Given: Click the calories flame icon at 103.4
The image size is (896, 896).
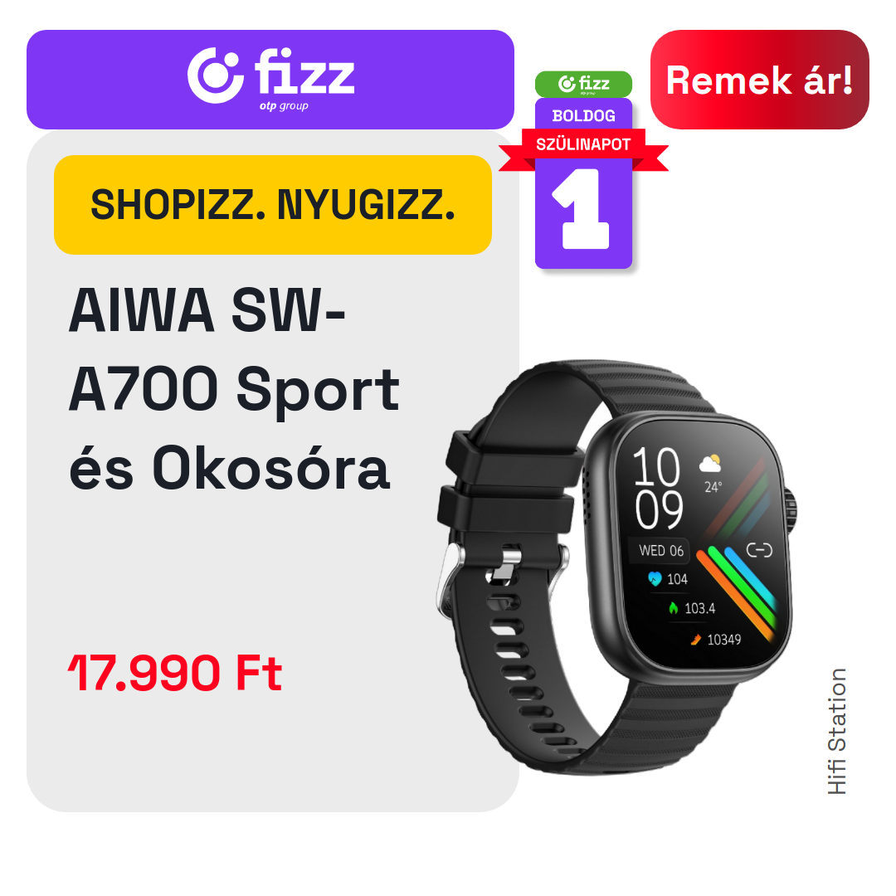Looking at the screenshot, I should point(673,608).
